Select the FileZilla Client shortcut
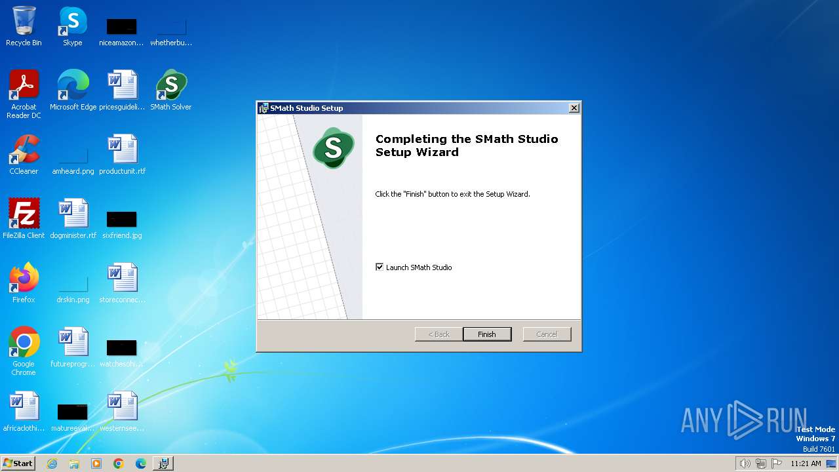The height and width of the screenshot is (472, 839). point(24,219)
